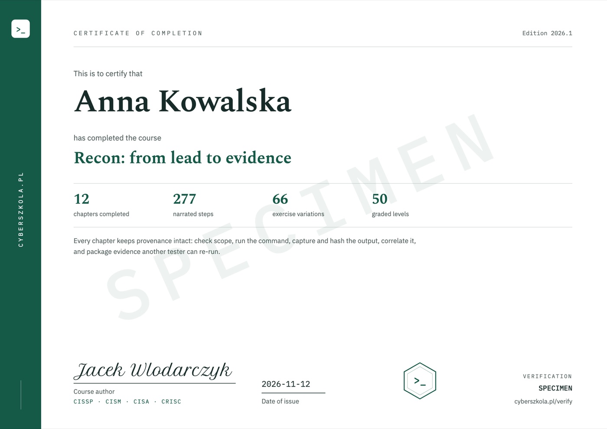This screenshot has width=607, height=429.
Task: Click the text "has completed the course"
Action: click(117, 138)
